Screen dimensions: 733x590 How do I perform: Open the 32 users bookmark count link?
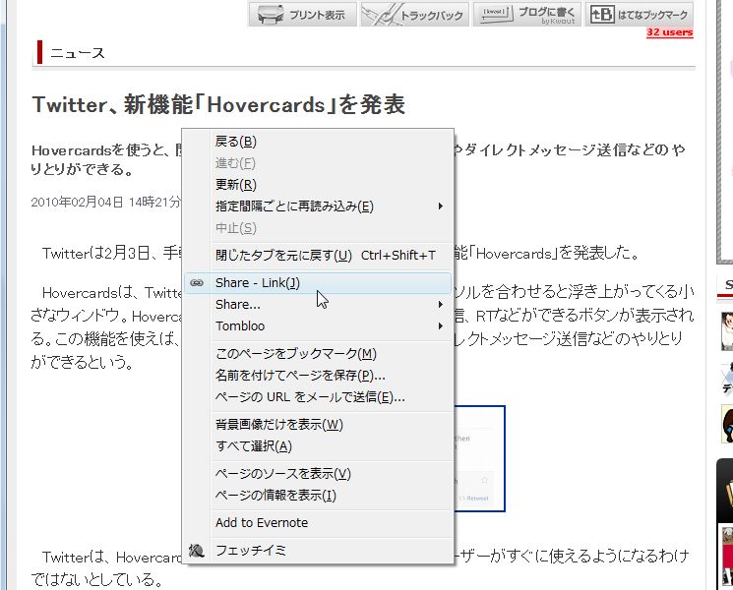[669, 32]
